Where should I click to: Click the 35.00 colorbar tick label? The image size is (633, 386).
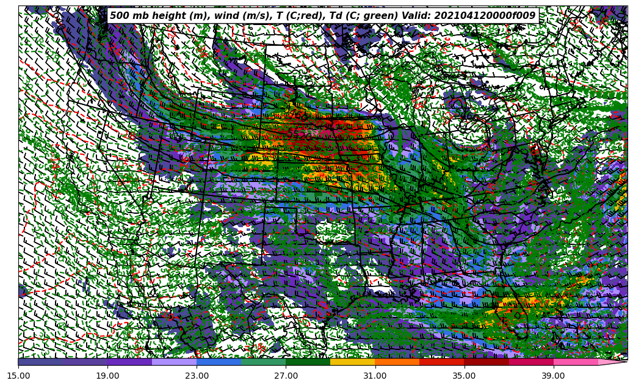coord(465,376)
